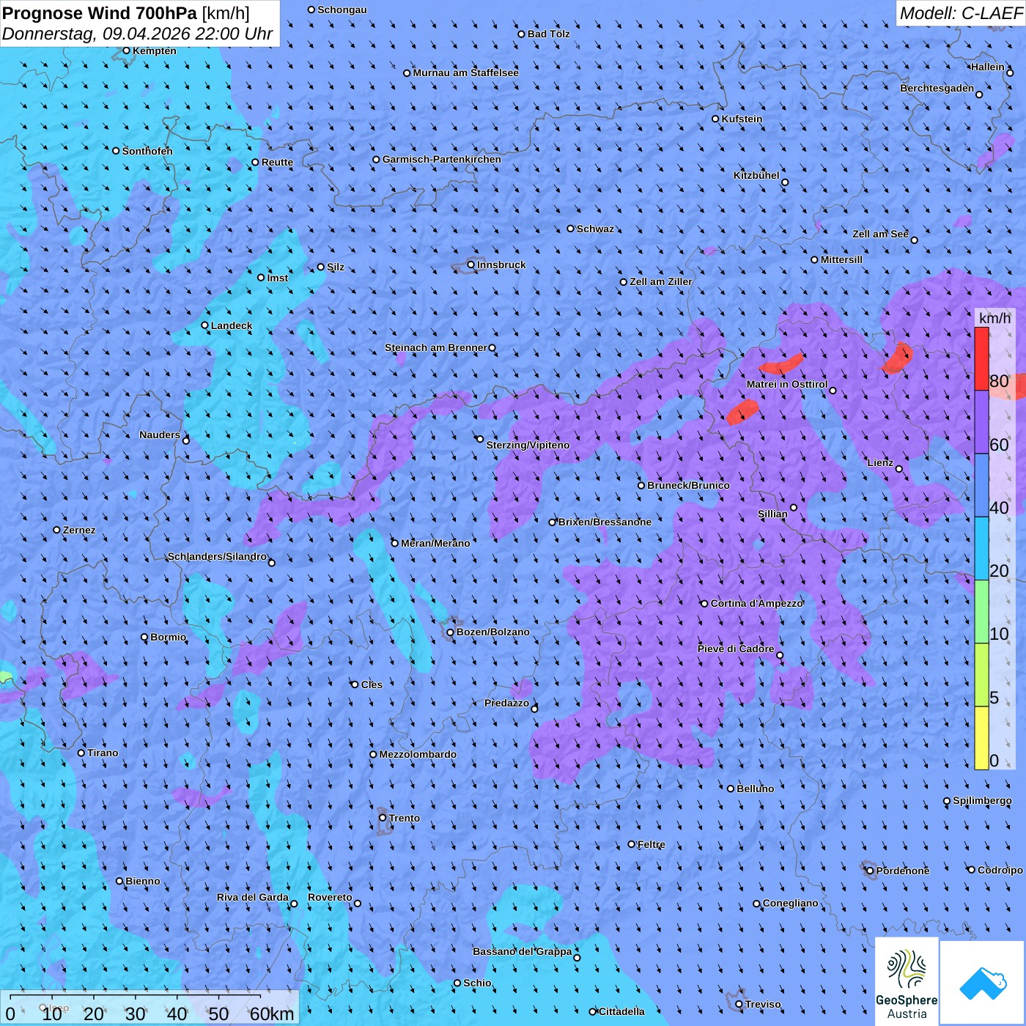The height and width of the screenshot is (1026, 1026).
Task: Click the Bruneck/Brunico marker
Action: tap(641, 485)
